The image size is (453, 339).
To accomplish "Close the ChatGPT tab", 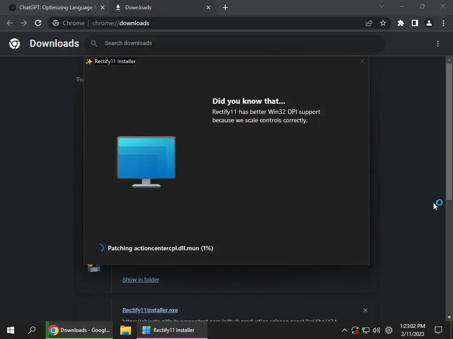I will tap(103, 8).
